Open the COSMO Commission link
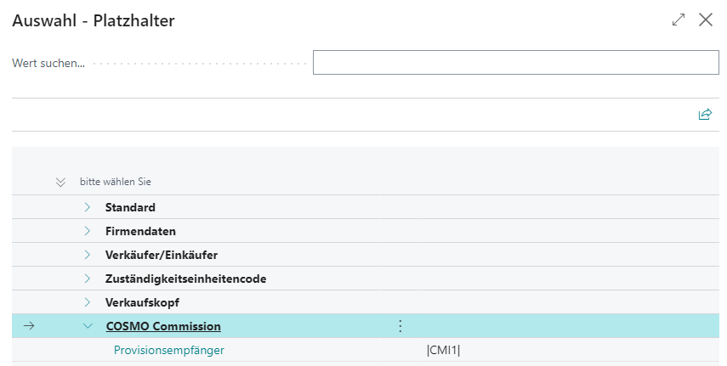Image resolution: width=727 pixels, height=366 pixels. click(163, 326)
